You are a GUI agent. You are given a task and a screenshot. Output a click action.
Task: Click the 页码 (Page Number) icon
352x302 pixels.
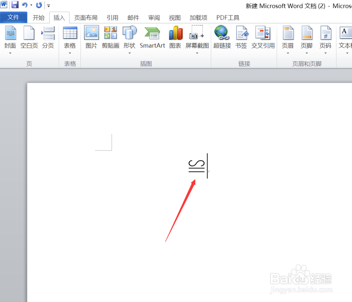[x=326, y=33]
